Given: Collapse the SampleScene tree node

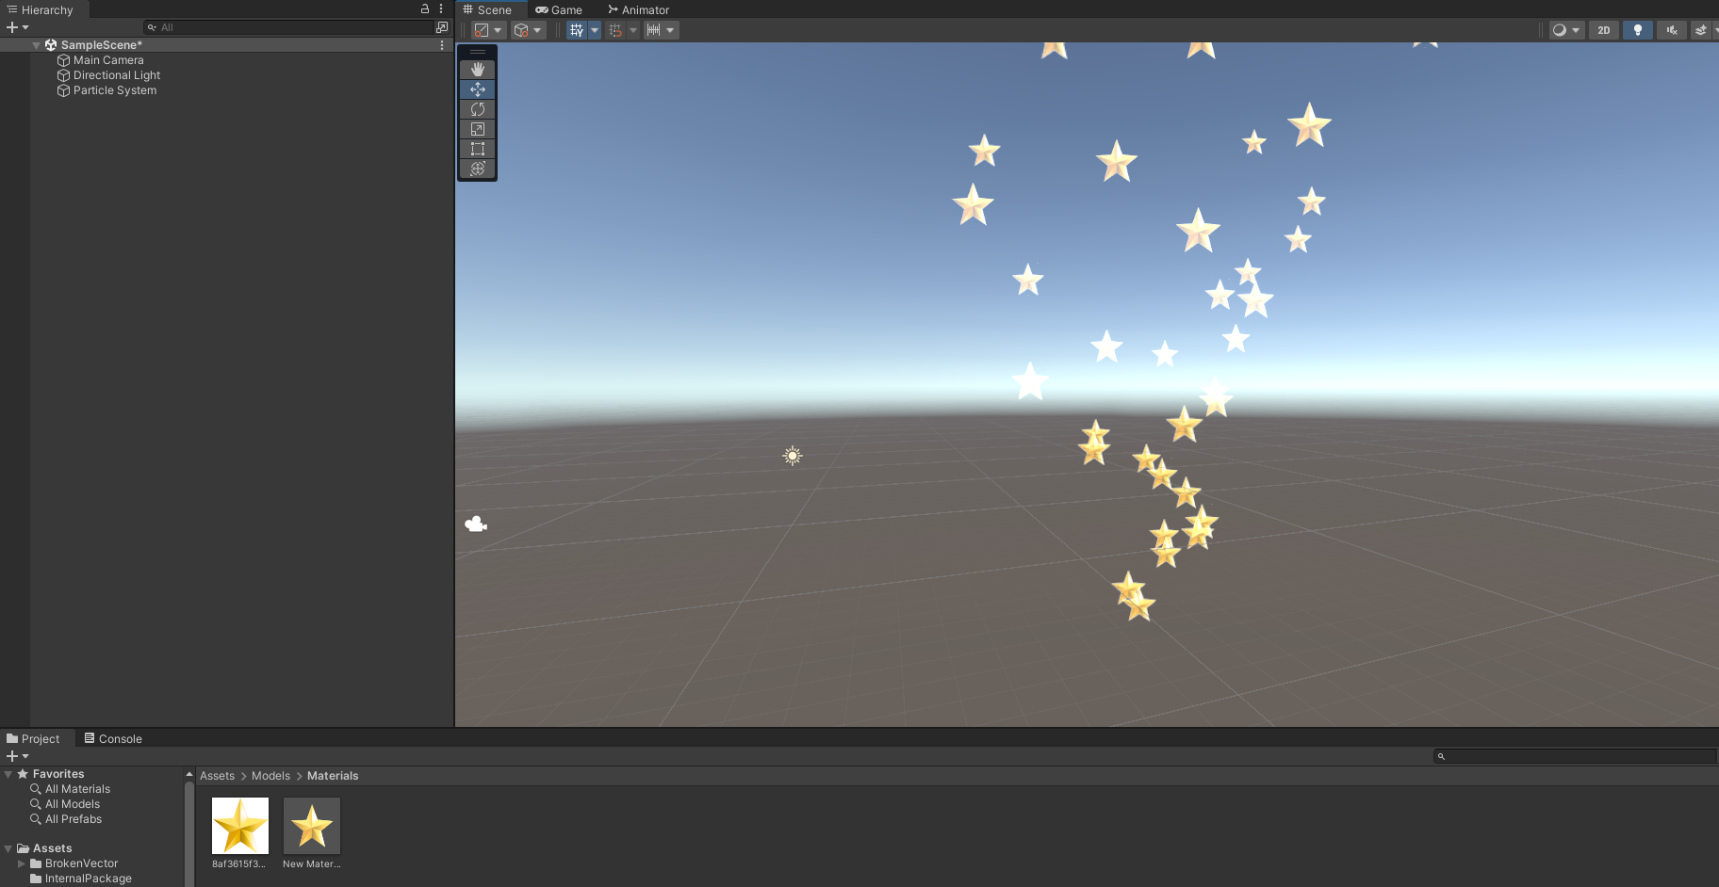Looking at the screenshot, I should point(36,45).
